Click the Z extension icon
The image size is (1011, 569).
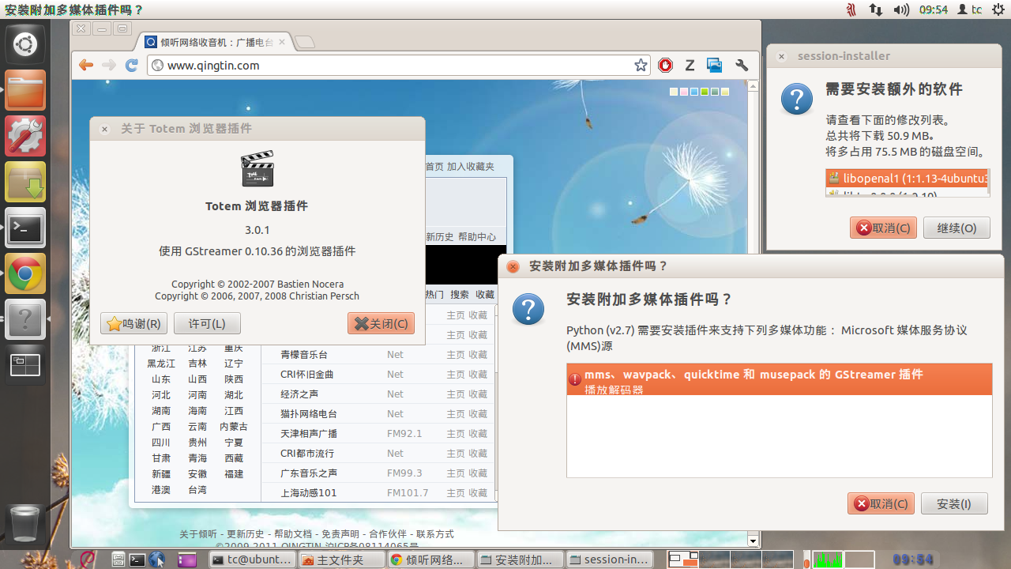point(690,66)
